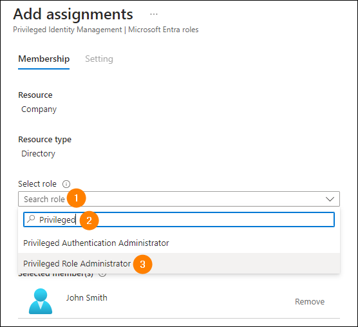Remove John Smith from selected members
This screenshot has height=327, width=358.
310,302
